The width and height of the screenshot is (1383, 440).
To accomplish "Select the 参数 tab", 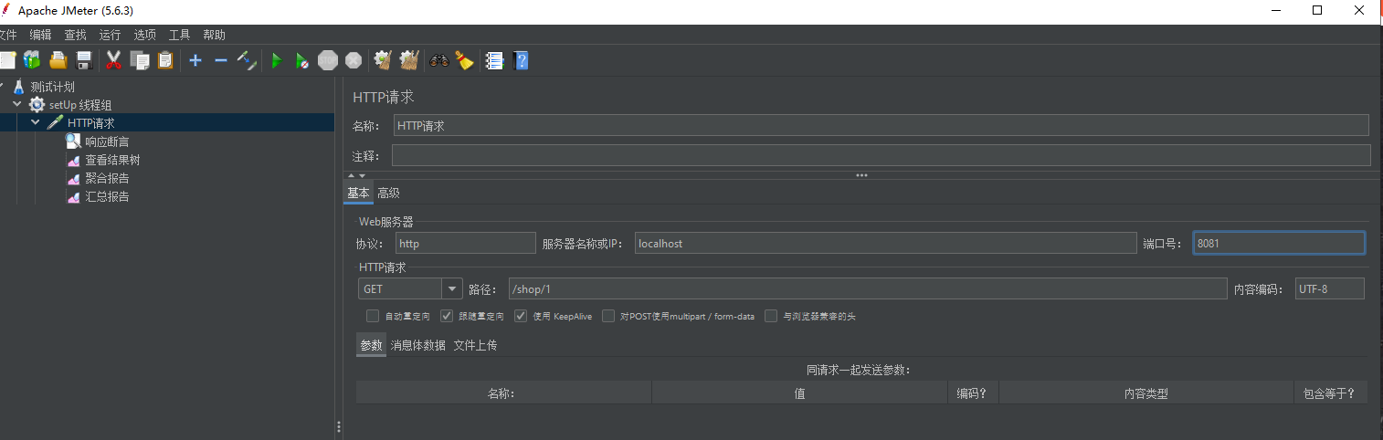I will [371, 345].
